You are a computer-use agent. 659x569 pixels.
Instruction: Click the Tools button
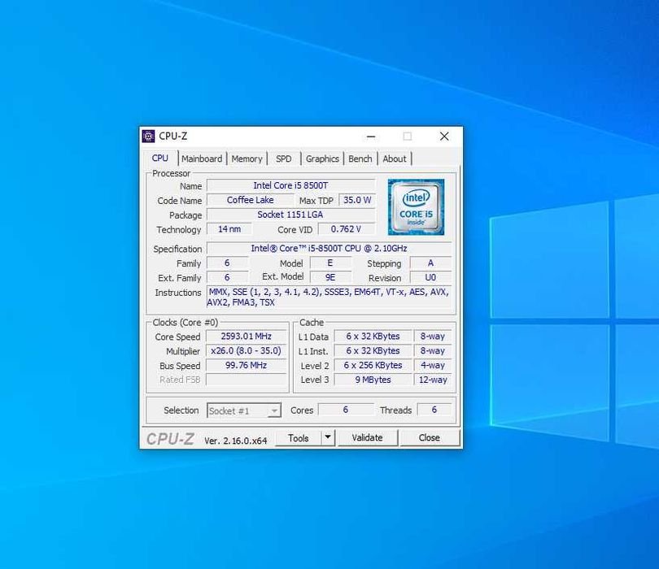tap(299, 438)
